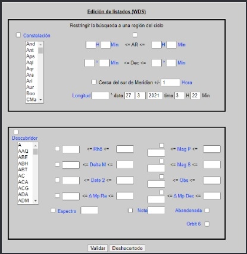This screenshot has height=254, width=247.
Task: Toggle the Abandonada checkbox
Action: (207, 211)
